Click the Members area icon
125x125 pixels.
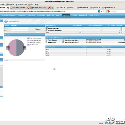click(6, 22)
